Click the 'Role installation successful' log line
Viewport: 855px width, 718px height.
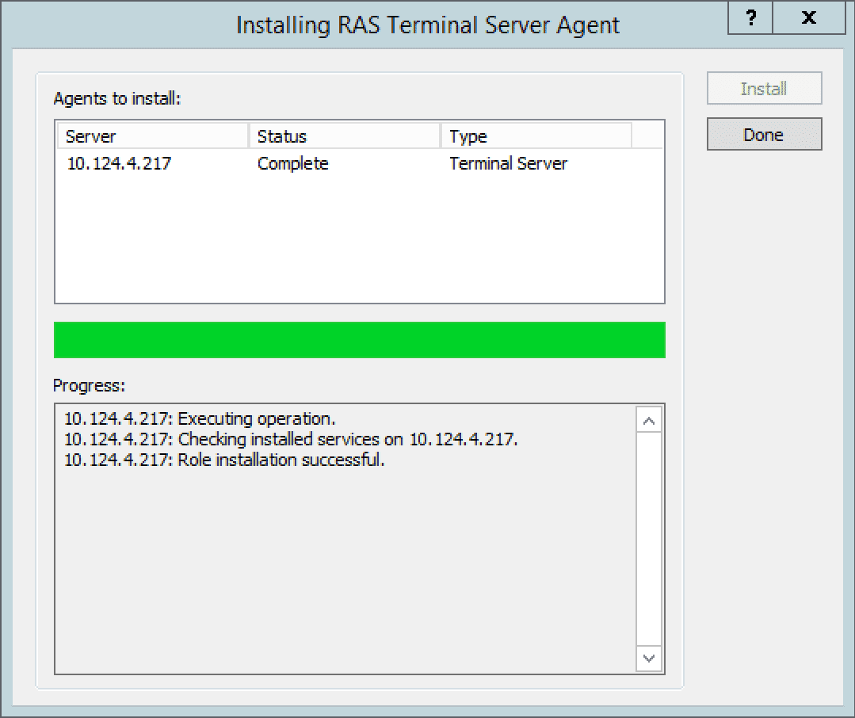coord(223,460)
